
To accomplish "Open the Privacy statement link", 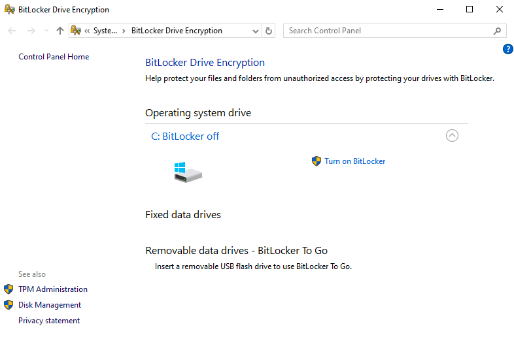I will tap(49, 321).
